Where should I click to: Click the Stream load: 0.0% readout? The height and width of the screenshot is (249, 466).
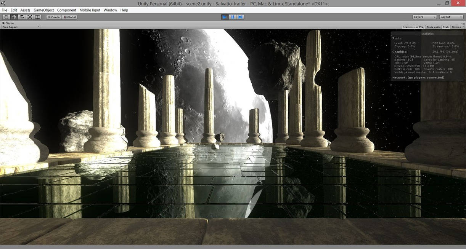(446, 46)
